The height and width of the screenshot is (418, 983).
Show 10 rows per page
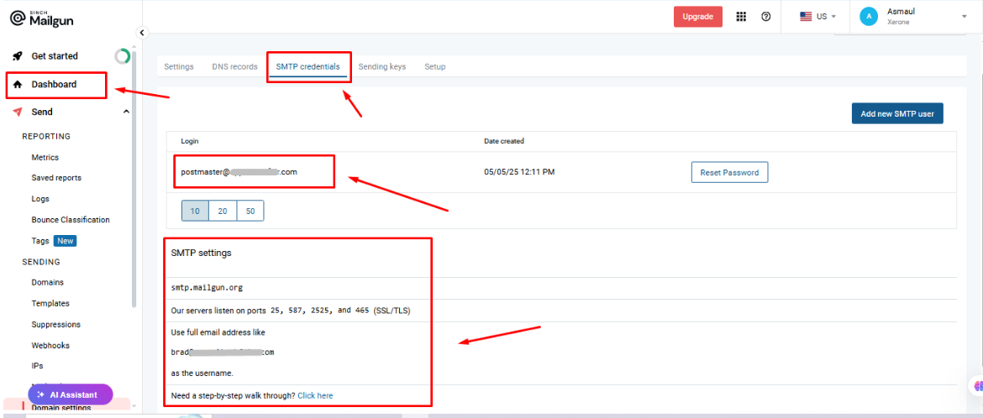[x=195, y=212]
